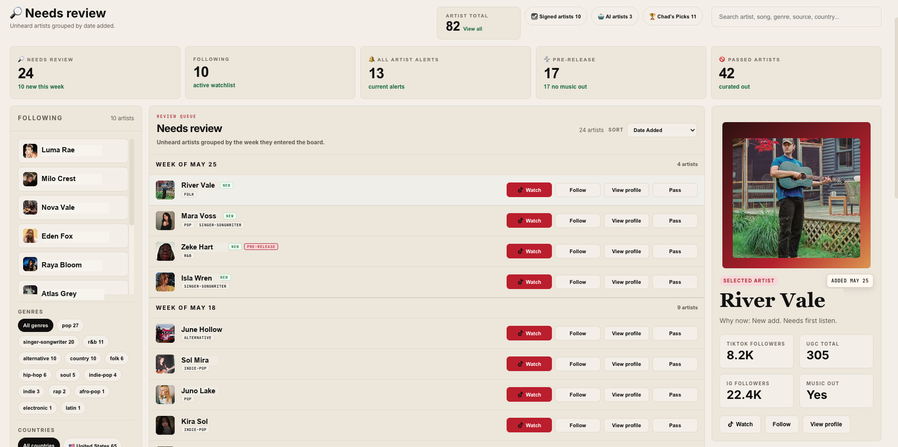Image resolution: width=898 pixels, height=447 pixels.
Task: Click the Passed Artists prohibited icon
Action: coord(722,59)
